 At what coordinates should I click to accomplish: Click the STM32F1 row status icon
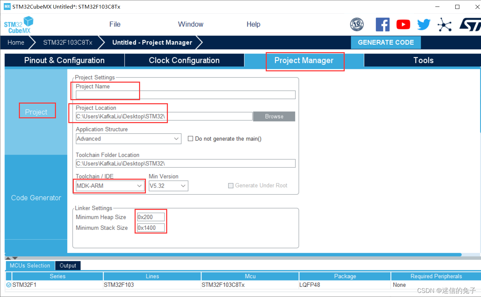(x=9, y=285)
